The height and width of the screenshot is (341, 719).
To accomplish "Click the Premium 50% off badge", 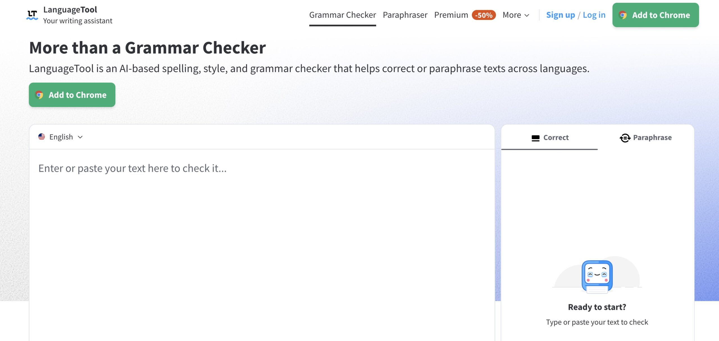I will pyautogui.click(x=483, y=15).
